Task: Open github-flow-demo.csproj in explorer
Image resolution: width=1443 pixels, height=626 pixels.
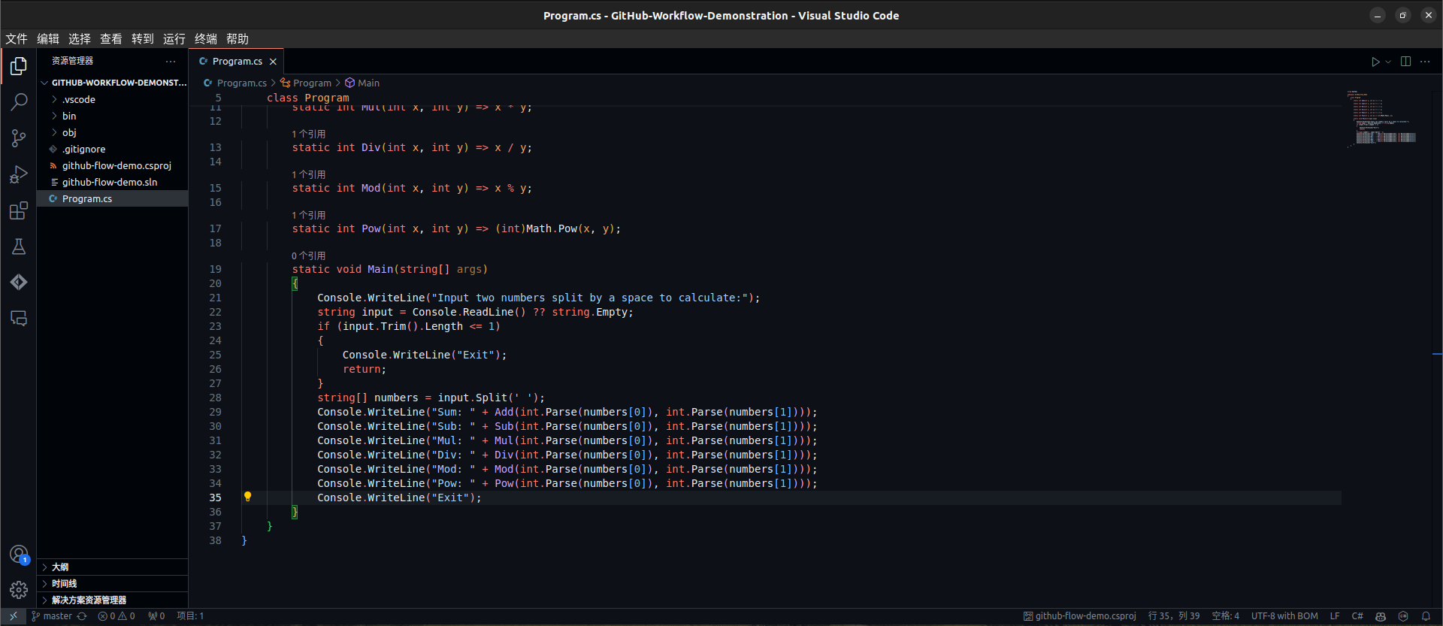Action: coord(116,165)
